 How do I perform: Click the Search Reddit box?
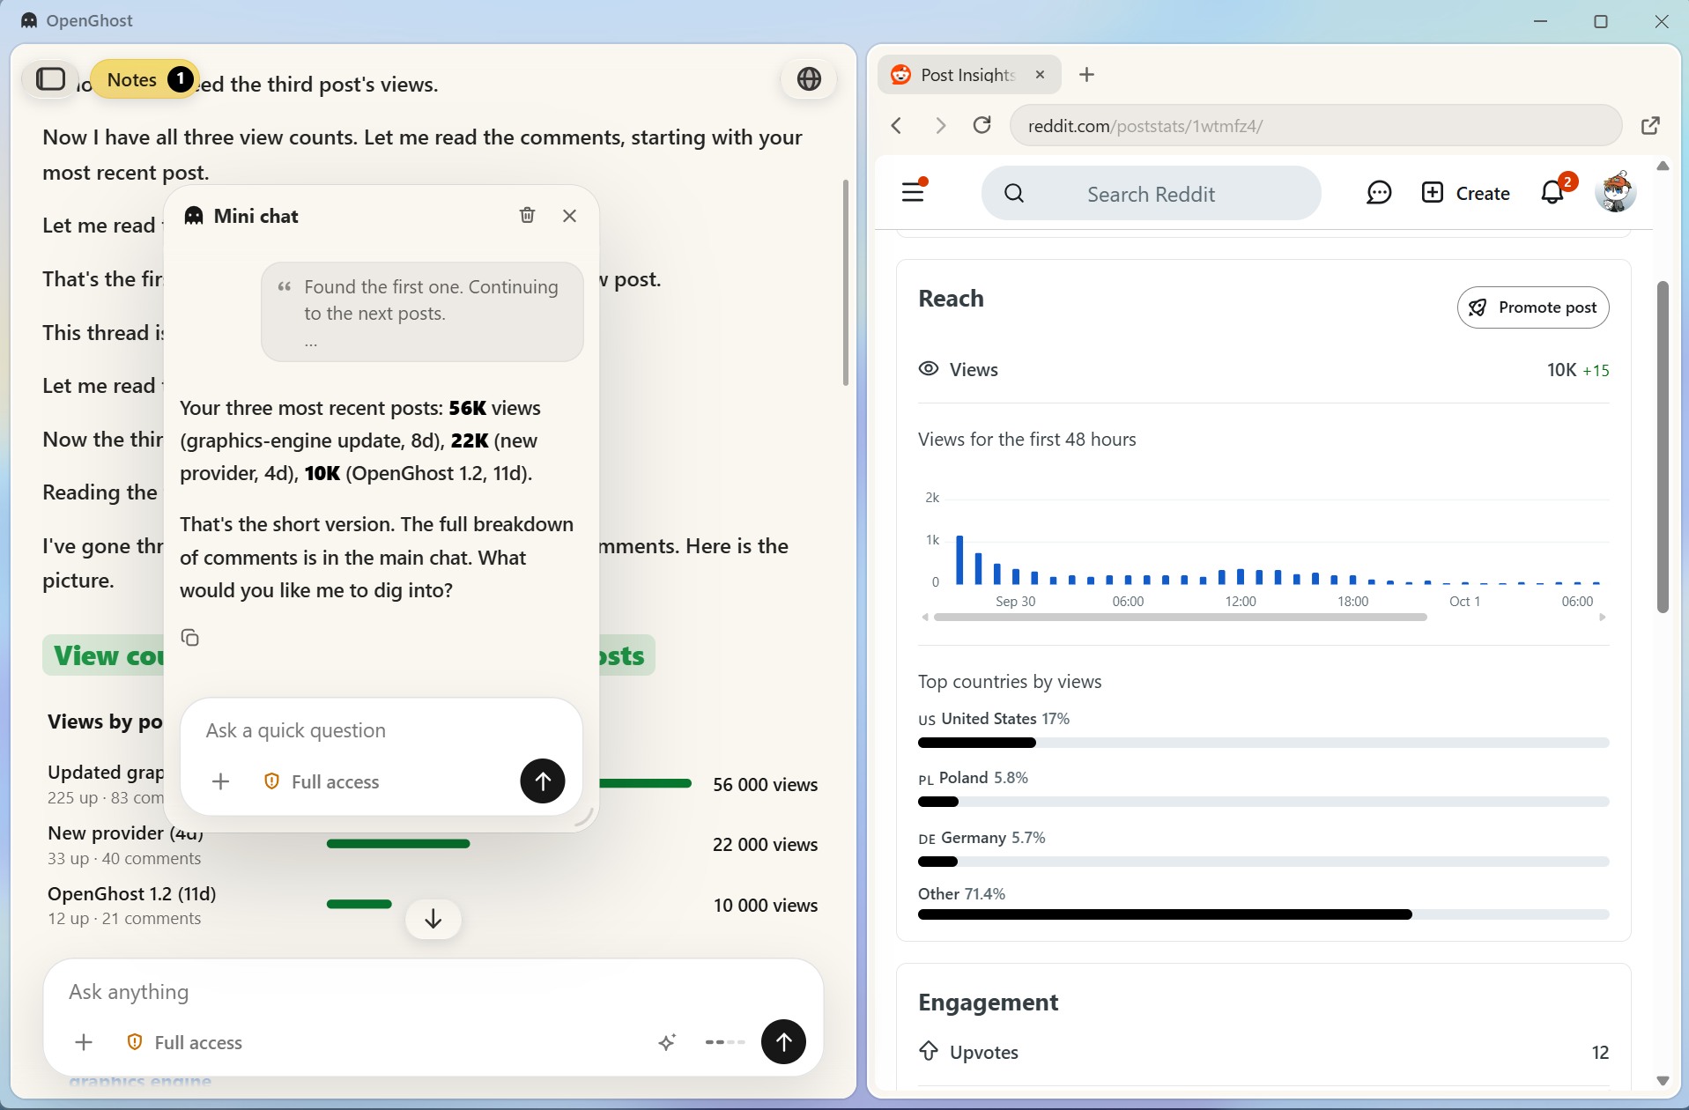(1151, 194)
